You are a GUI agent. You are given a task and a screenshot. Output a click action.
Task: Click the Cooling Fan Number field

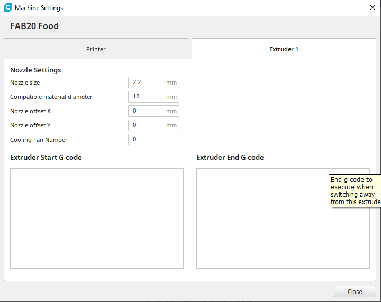point(153,140)
